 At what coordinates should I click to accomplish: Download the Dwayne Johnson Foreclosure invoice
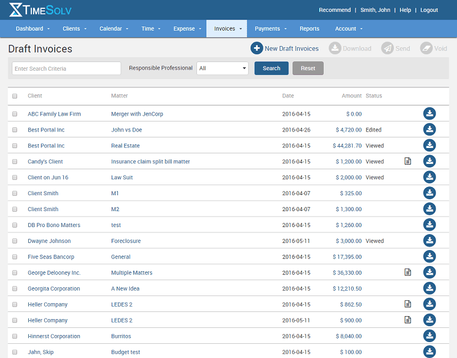pos(429,241)
